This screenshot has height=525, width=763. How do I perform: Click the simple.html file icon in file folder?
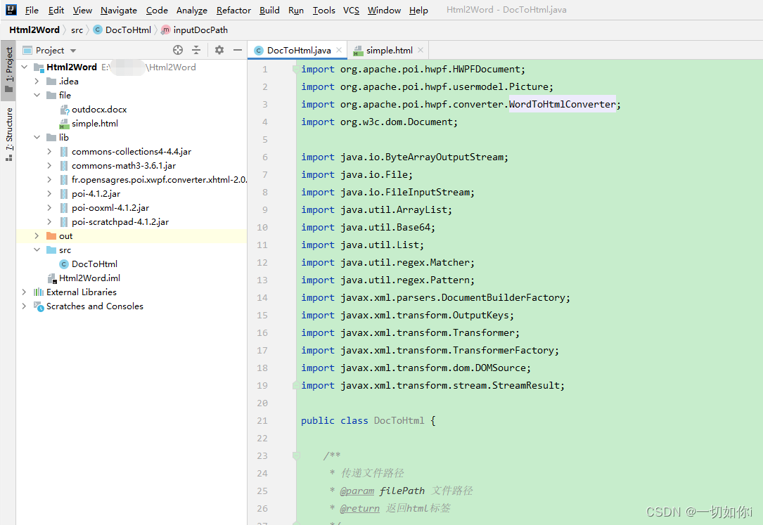pos(65,123)
